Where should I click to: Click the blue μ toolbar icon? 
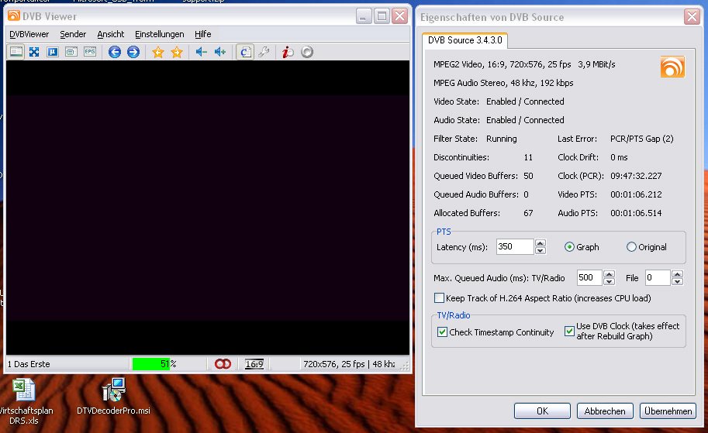click(x=53, y=52)
